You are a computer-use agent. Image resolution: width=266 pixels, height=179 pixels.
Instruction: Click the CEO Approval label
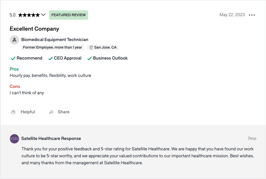[x=68, y=58]
